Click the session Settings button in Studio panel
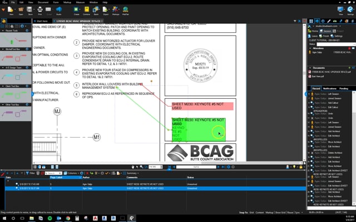This screenshot has height=222, width=356. click(x=337, y=36)
